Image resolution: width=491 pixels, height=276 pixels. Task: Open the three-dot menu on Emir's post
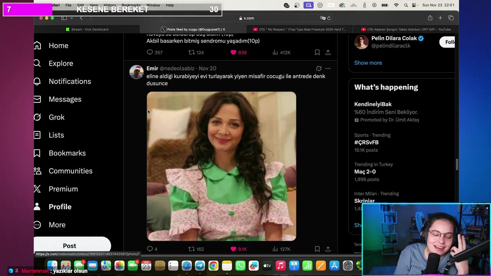[x=328, y=68]
